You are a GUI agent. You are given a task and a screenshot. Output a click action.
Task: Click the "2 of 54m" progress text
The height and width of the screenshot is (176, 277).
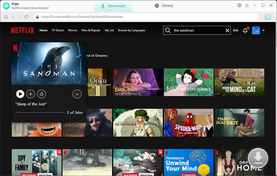coord(74,113)
